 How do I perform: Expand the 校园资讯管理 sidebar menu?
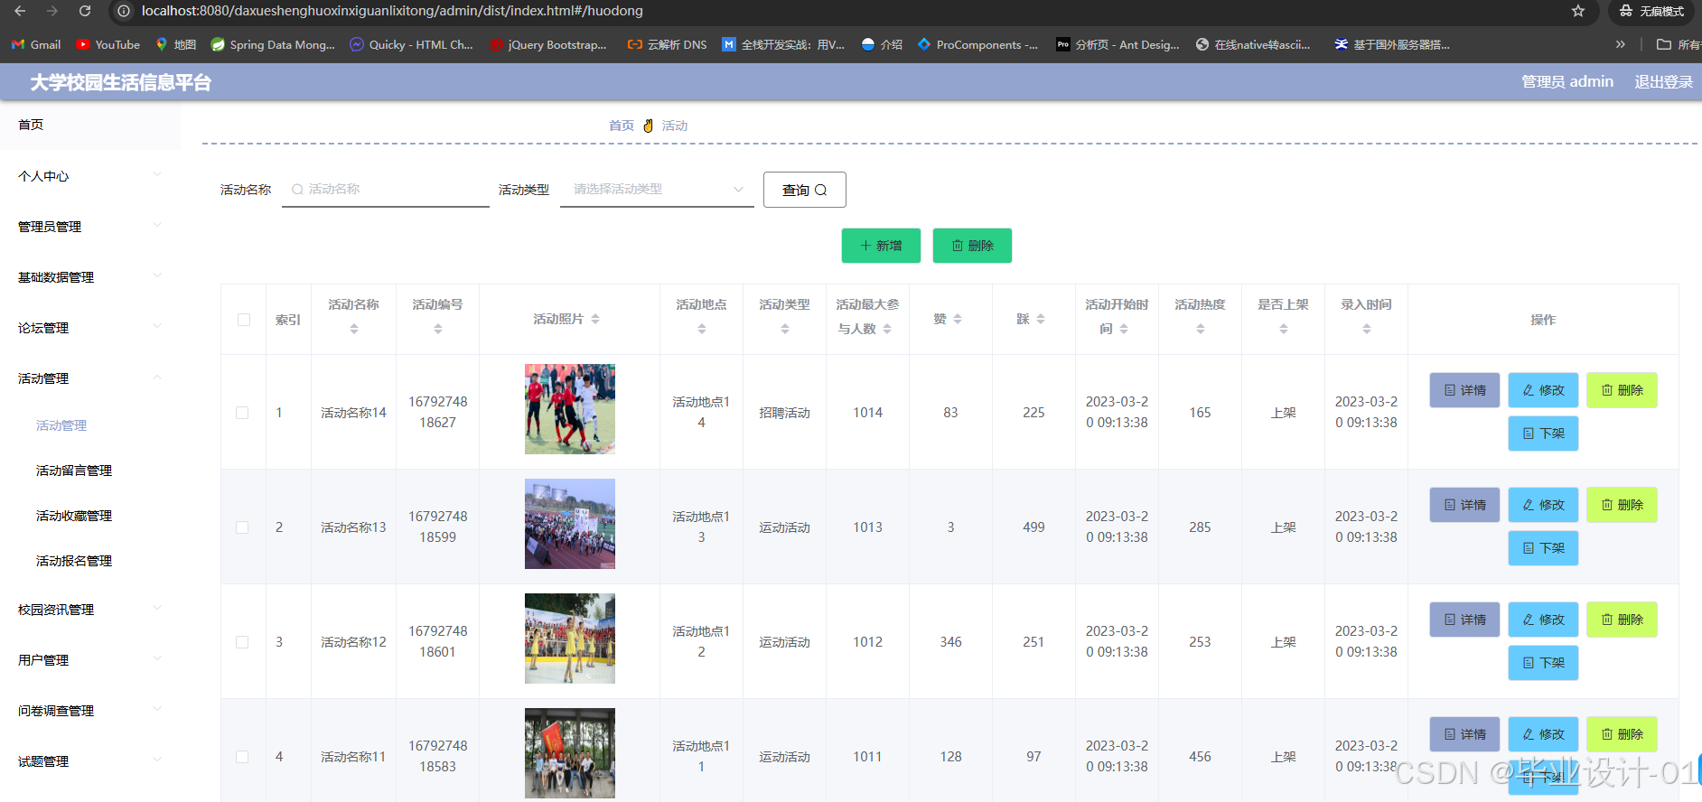click(90, 610)
